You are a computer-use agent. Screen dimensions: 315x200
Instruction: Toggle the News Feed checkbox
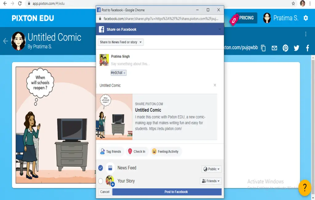[x=101, y=168]
